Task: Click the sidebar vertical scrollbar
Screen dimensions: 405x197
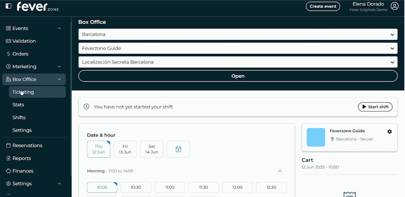Action: click(71, 98)
